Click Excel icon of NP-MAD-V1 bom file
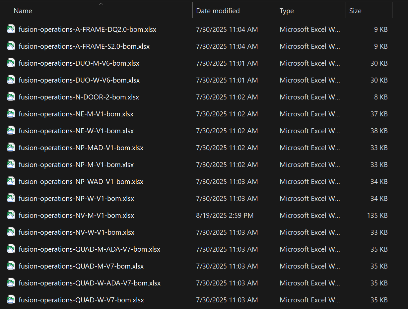 (11, 148)
